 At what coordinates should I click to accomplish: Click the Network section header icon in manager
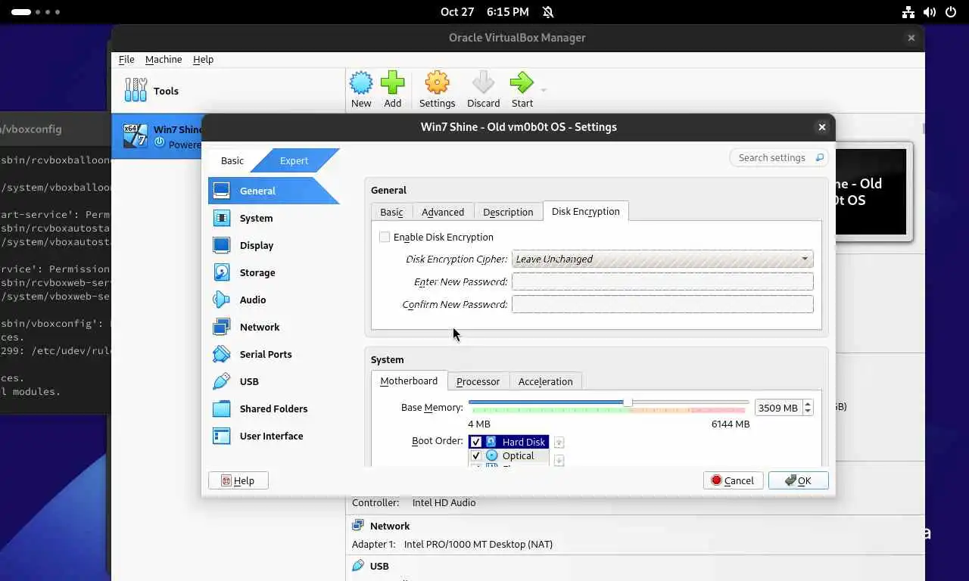click(358, 526)
